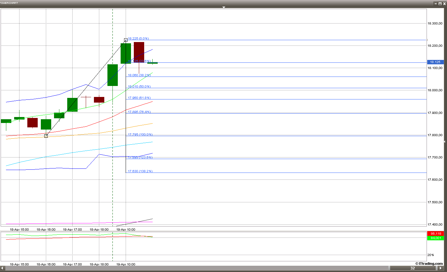Image resolution: width=447 pixels, height=272 pixels.
Task: Select the large red candle after 19-Apr 10:00
Action: click(139, 52)
